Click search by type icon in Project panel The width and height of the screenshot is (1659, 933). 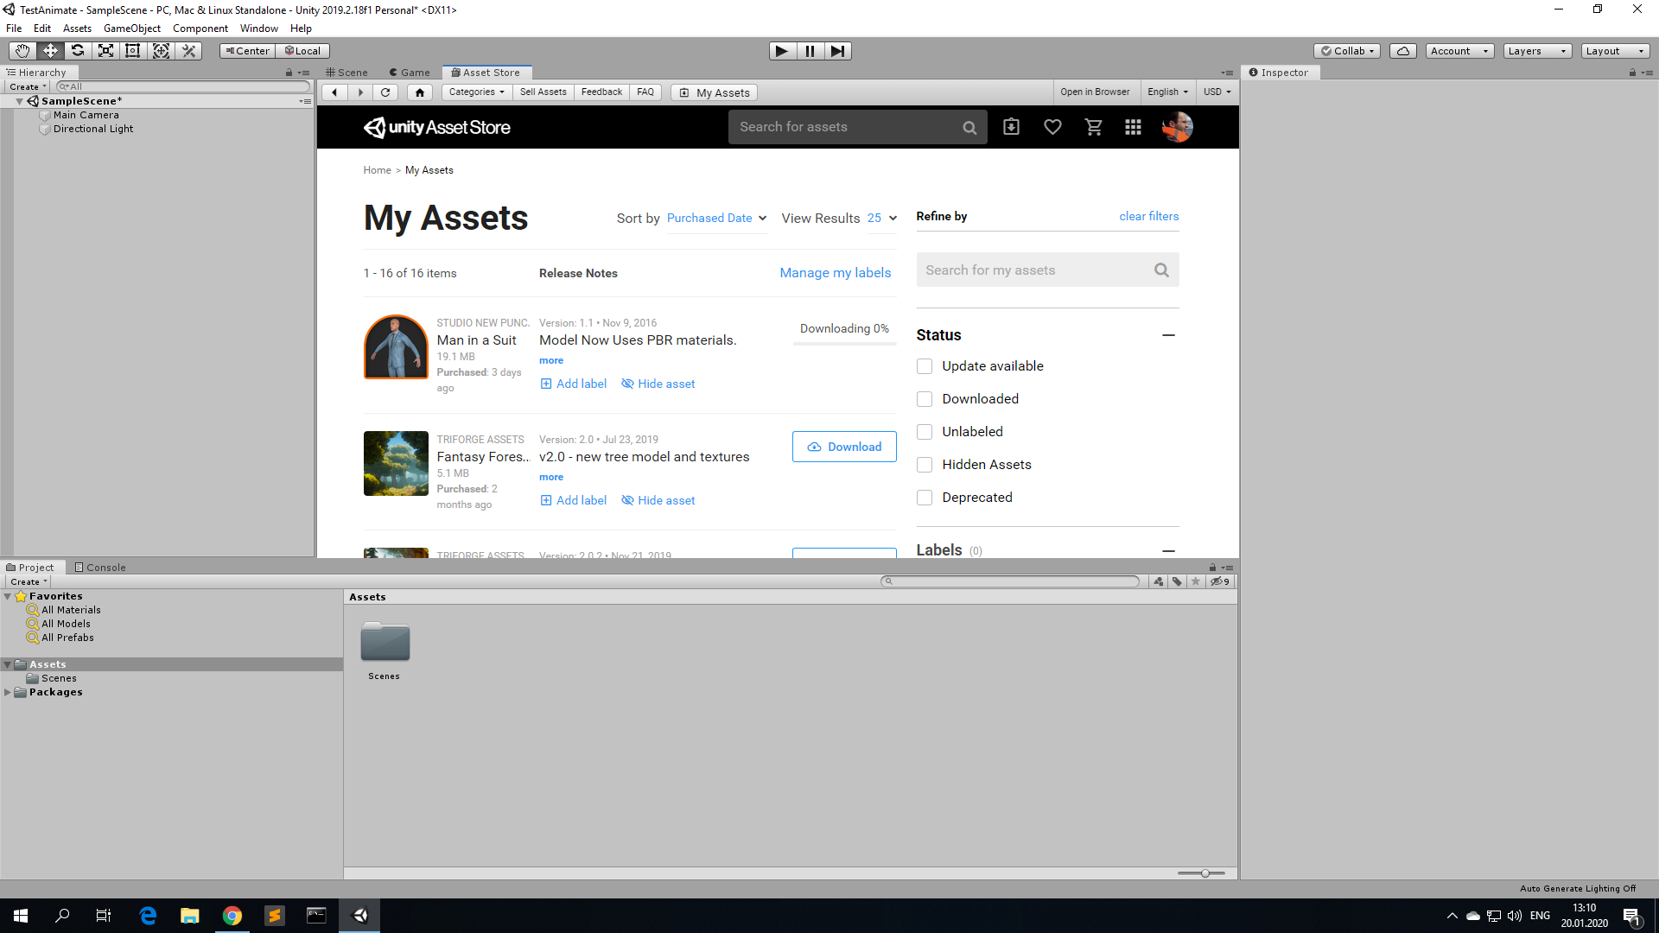click(x=1158, y=581)
